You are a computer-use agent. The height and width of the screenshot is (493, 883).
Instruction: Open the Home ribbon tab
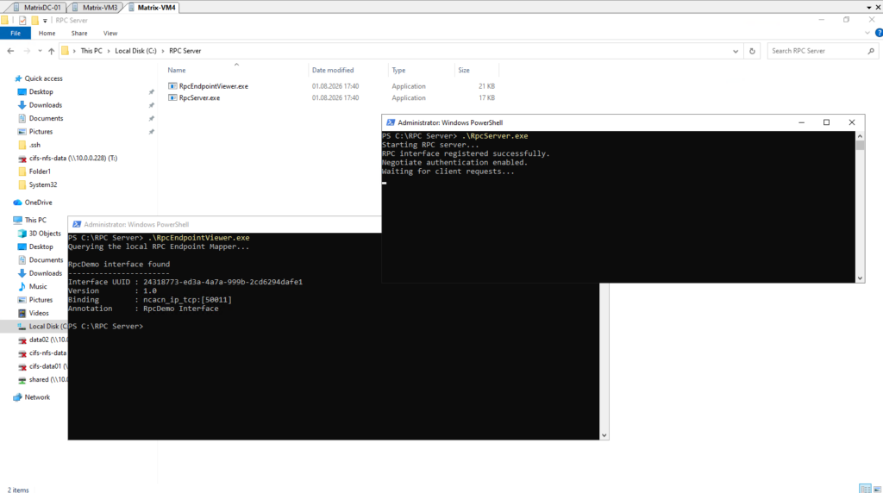tap(47, 34)
